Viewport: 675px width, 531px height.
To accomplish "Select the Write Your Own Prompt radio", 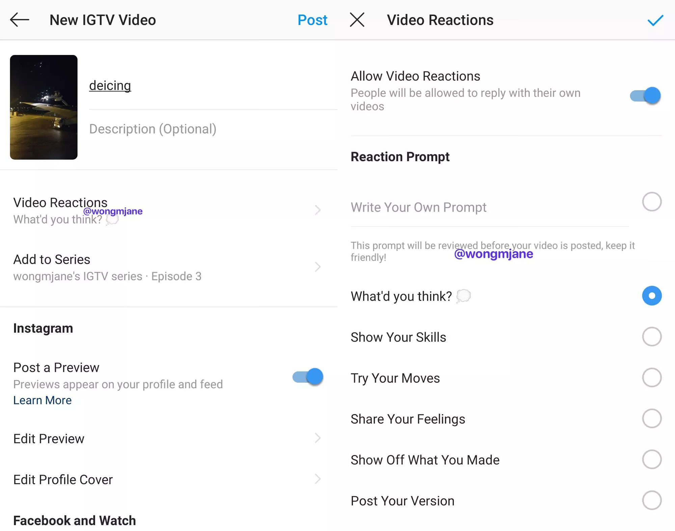I will (651, 202).
